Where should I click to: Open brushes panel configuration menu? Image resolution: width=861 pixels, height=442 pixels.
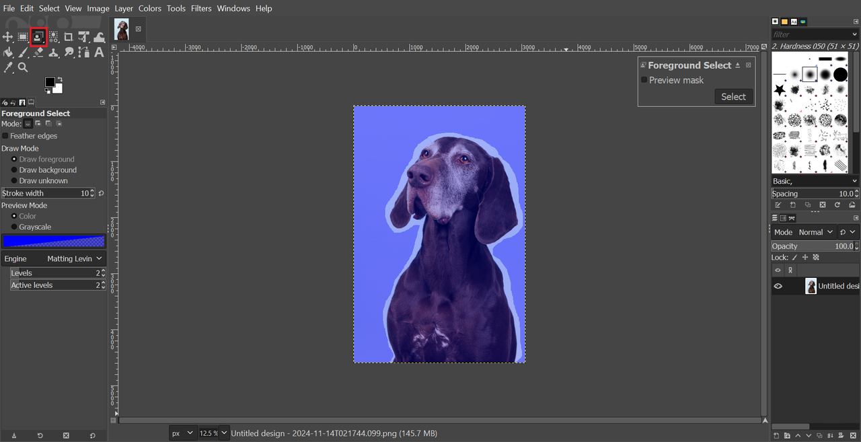pyautogui.click(x=856, y=22)
